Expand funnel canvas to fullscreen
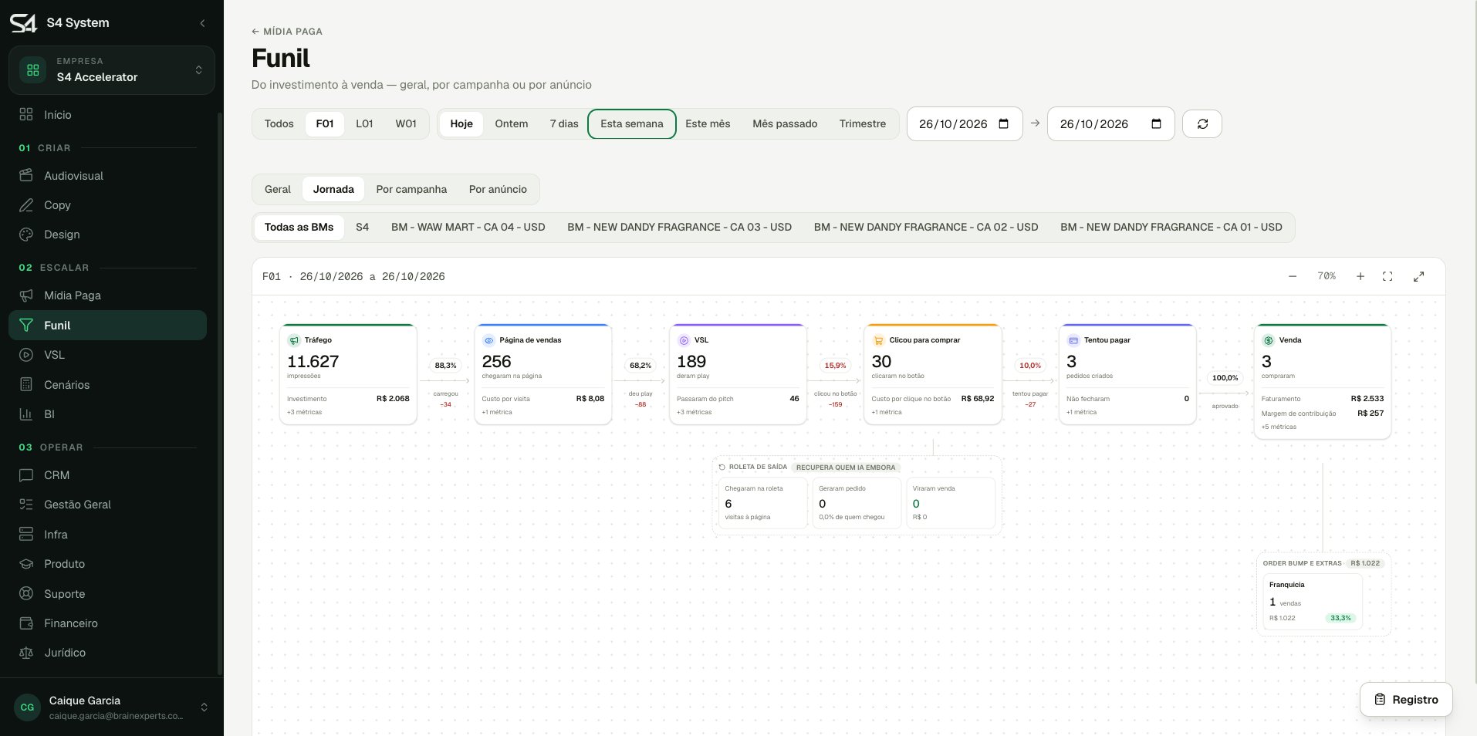 tap(1418, 276)
